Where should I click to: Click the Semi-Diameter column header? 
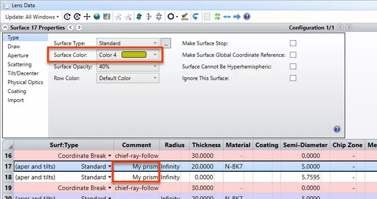tap(305, 145)
